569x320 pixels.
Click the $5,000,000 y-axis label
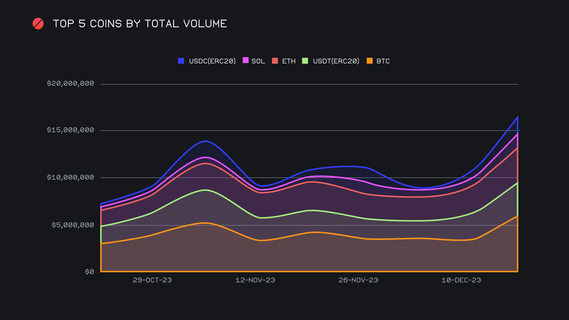[73, 225]
